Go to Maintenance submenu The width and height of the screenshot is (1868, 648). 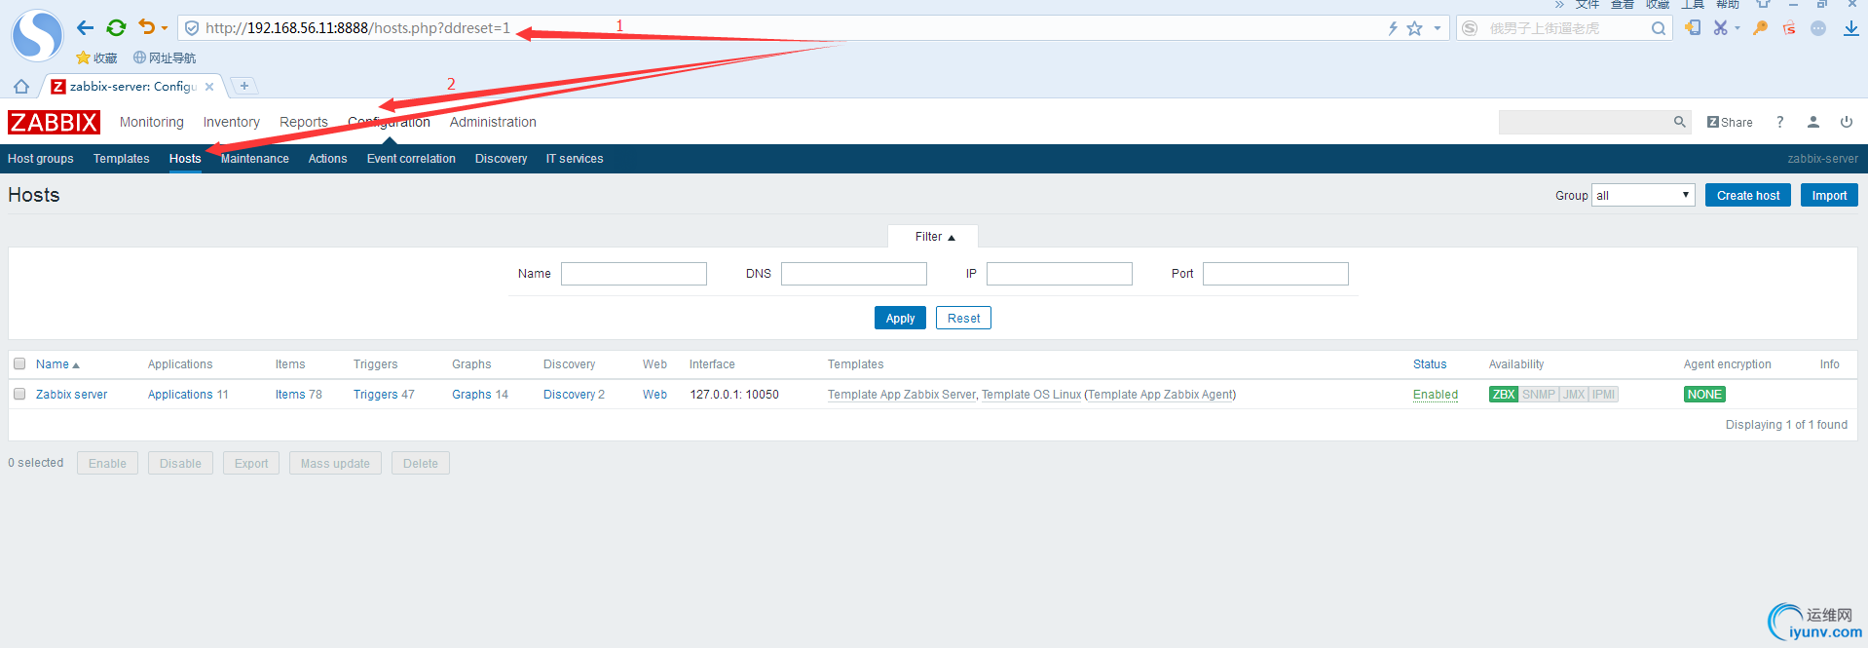coord(255,159)
